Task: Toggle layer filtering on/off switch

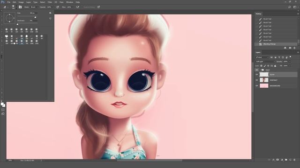Action: click(x=291, y=57)
